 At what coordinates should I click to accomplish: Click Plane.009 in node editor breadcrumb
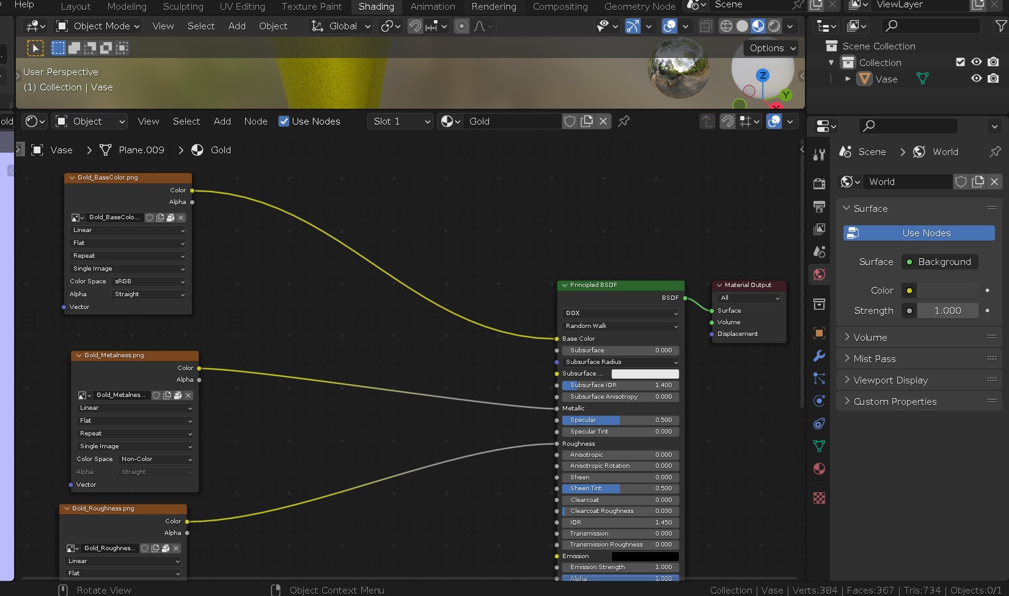(x=141, y=150)
